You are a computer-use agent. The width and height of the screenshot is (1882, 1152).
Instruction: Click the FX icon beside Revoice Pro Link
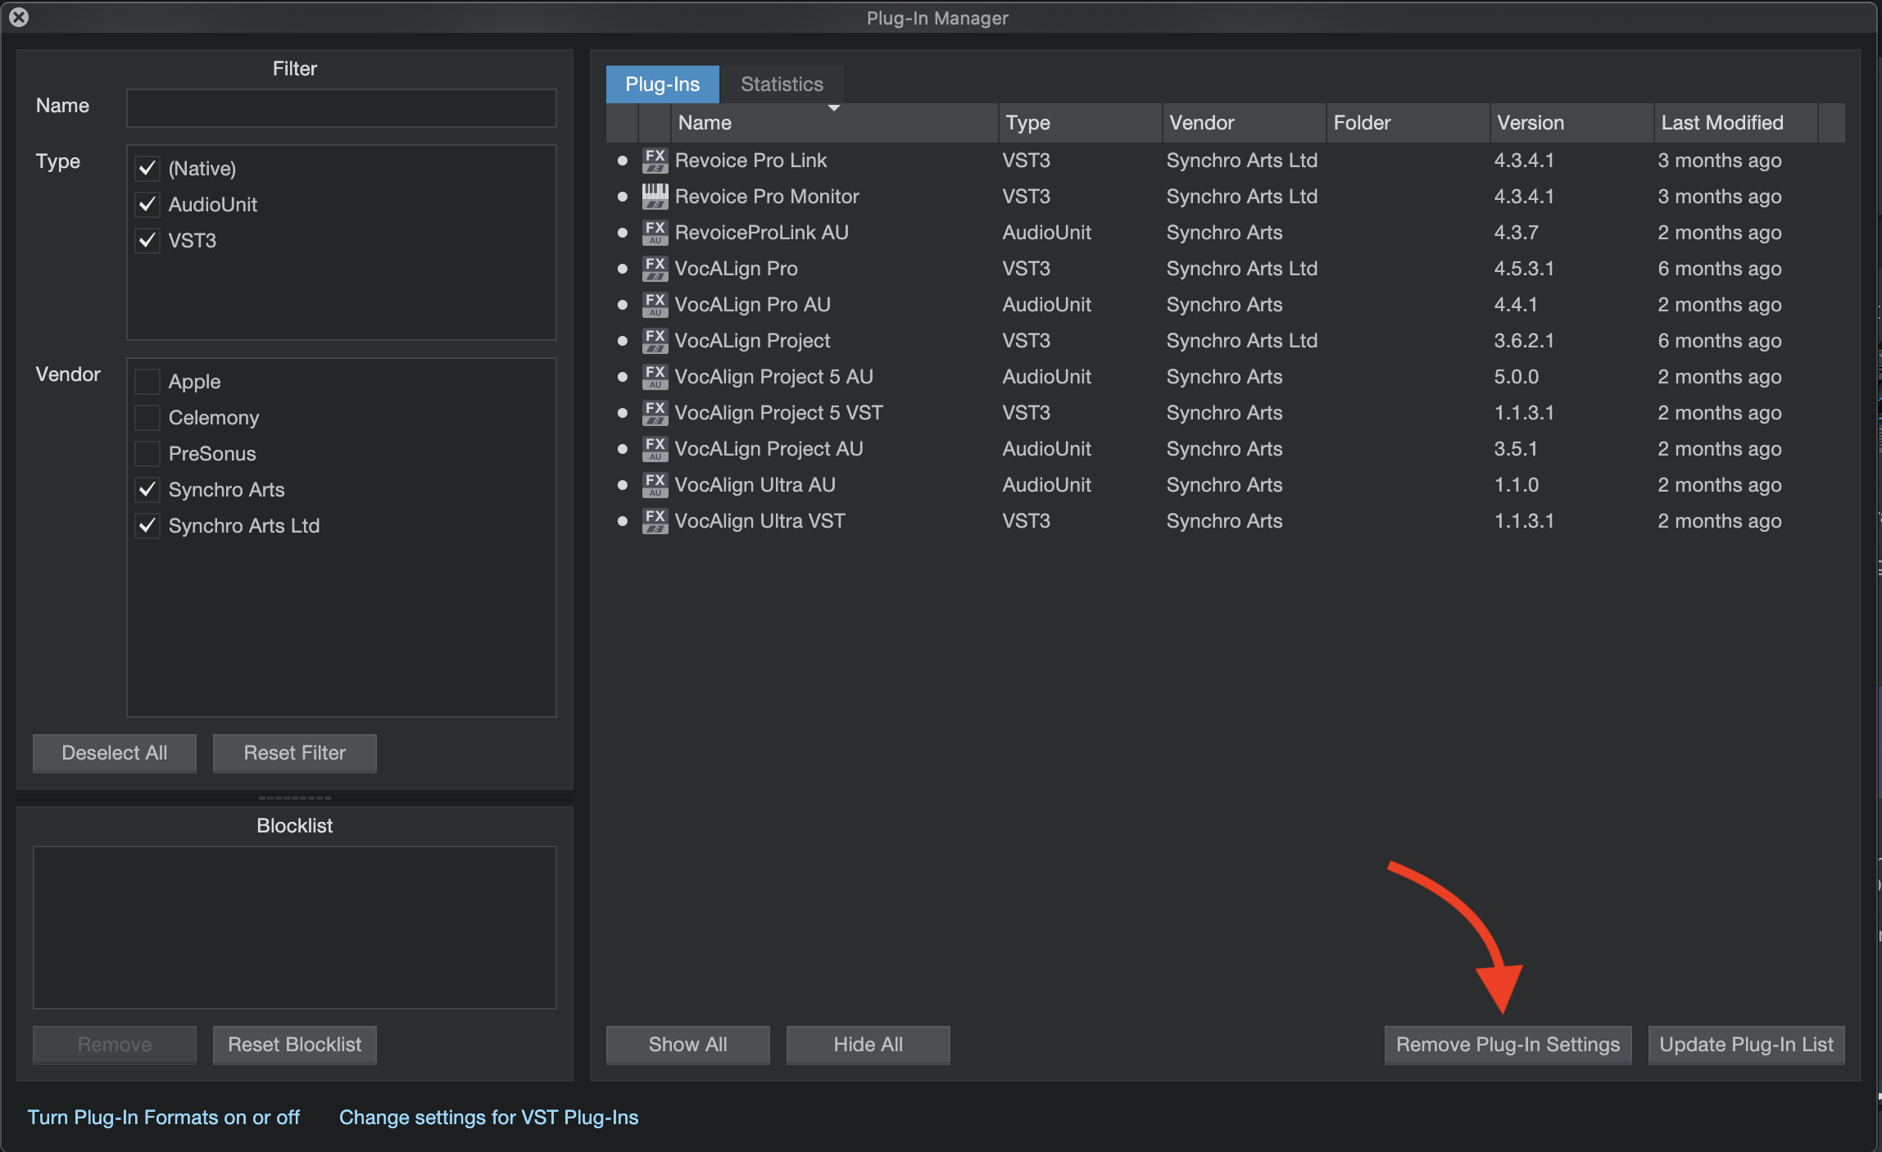[655, 161]
